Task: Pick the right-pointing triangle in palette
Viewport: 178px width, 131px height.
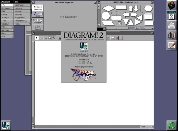Action: [138, 22]
